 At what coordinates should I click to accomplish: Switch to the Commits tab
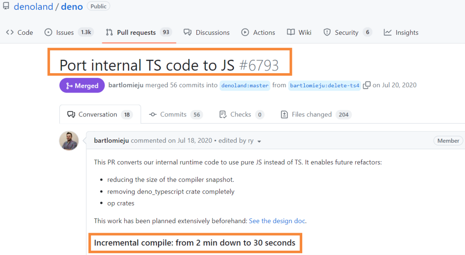173,114
